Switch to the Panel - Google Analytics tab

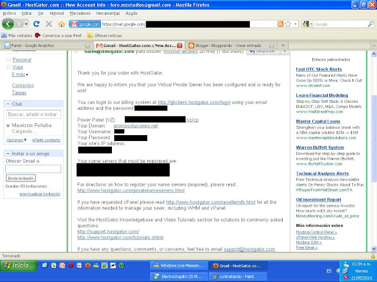tap(46, 45)
